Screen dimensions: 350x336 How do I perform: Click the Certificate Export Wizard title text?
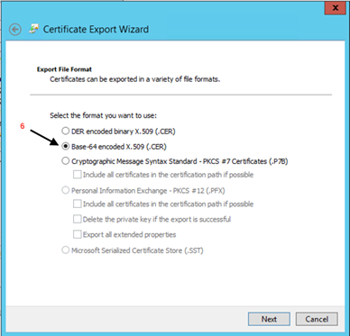[96, 30]
